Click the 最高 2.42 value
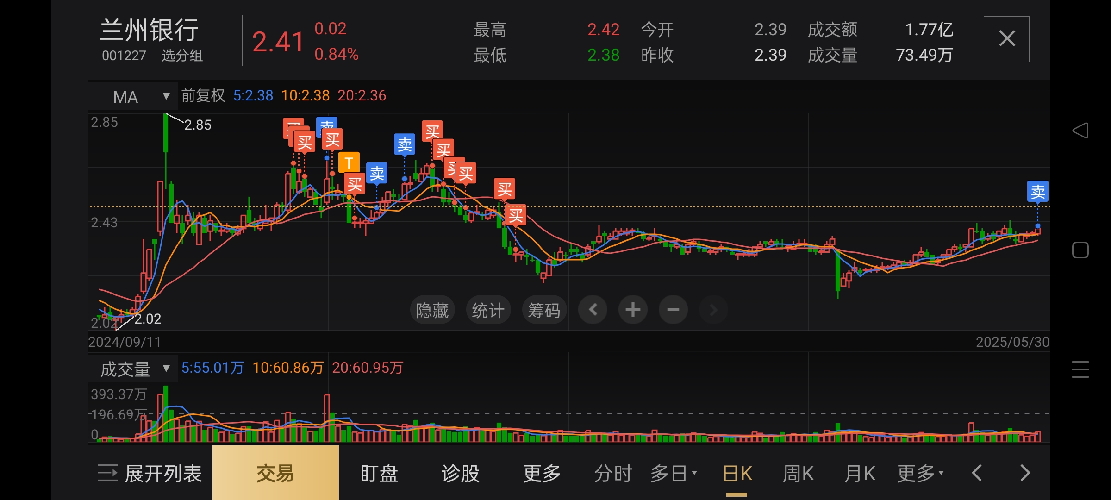Image resolution: width=1111 pixels, height=500 pixels. point(604,30)
